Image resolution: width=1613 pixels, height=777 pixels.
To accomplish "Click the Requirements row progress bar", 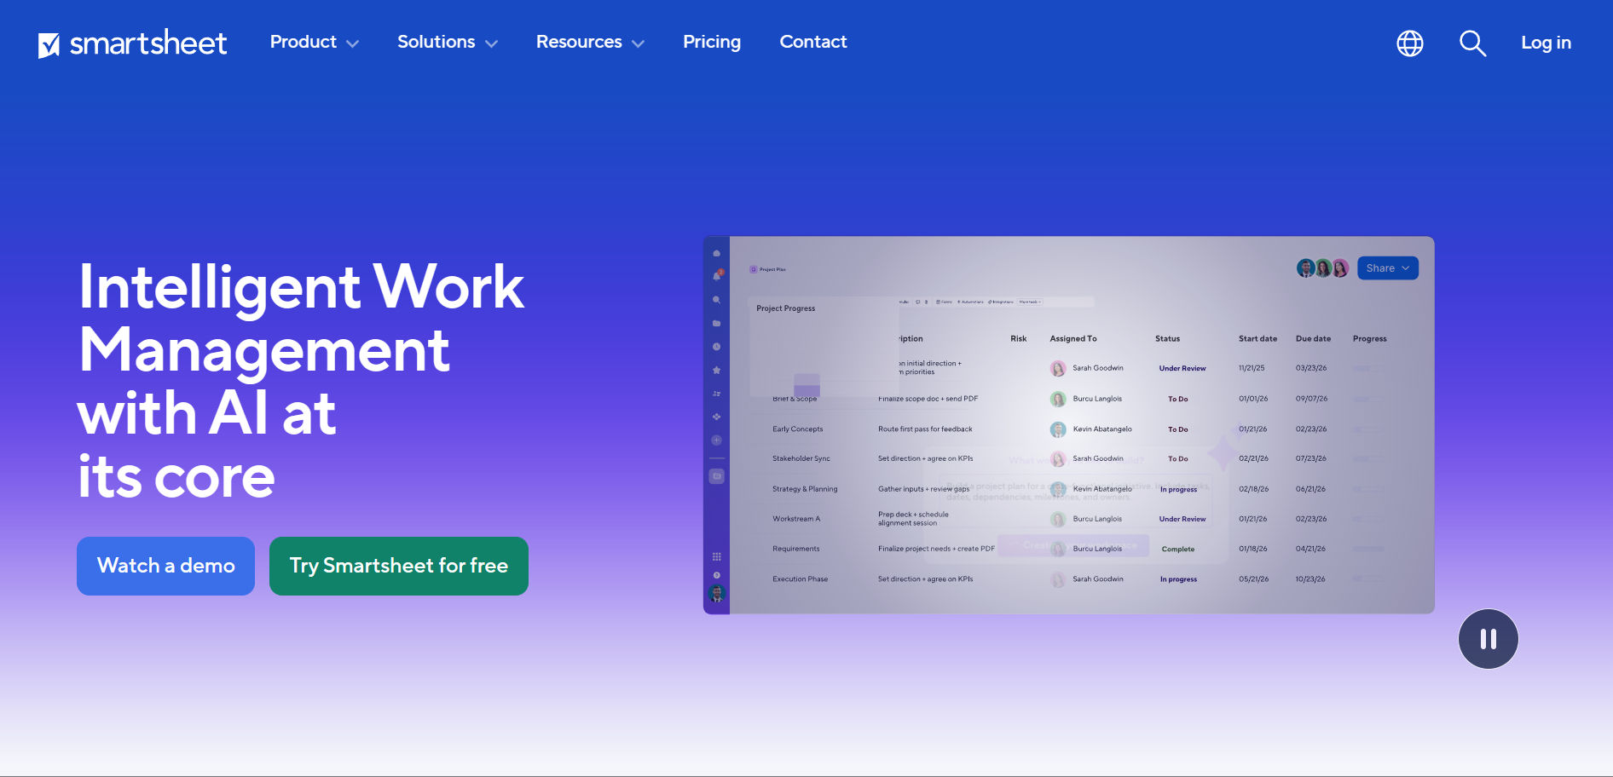I will [x=1368, y=549].
